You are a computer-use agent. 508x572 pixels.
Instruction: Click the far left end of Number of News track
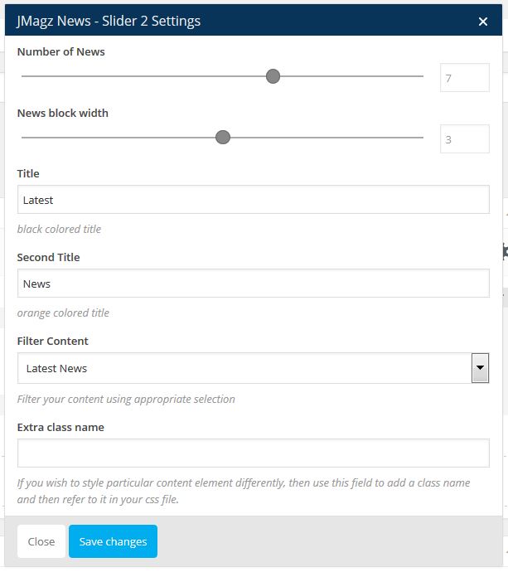(23, 76)
